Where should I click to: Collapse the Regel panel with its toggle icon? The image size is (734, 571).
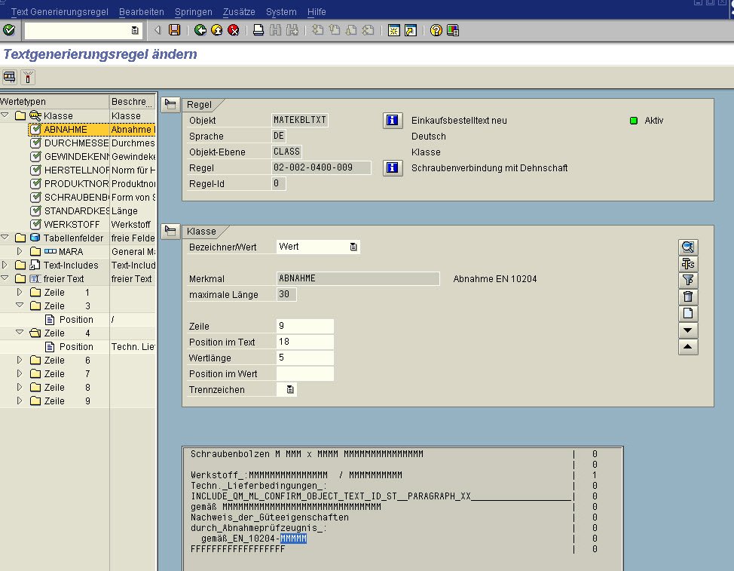(x=170, y=104)
